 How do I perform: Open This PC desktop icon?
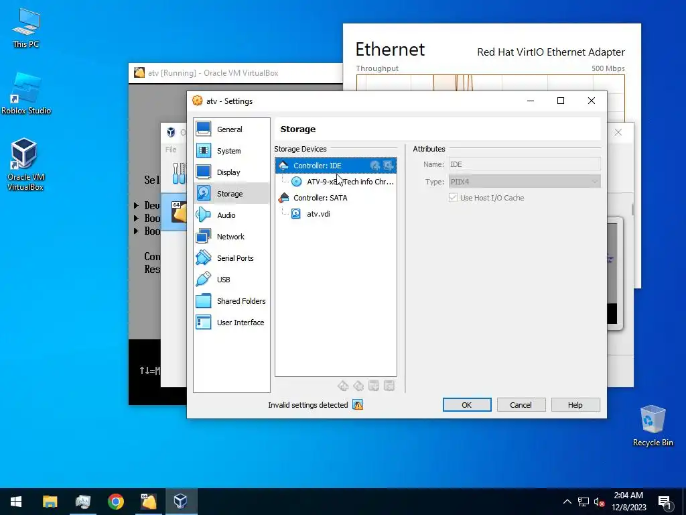coord(26,27)
